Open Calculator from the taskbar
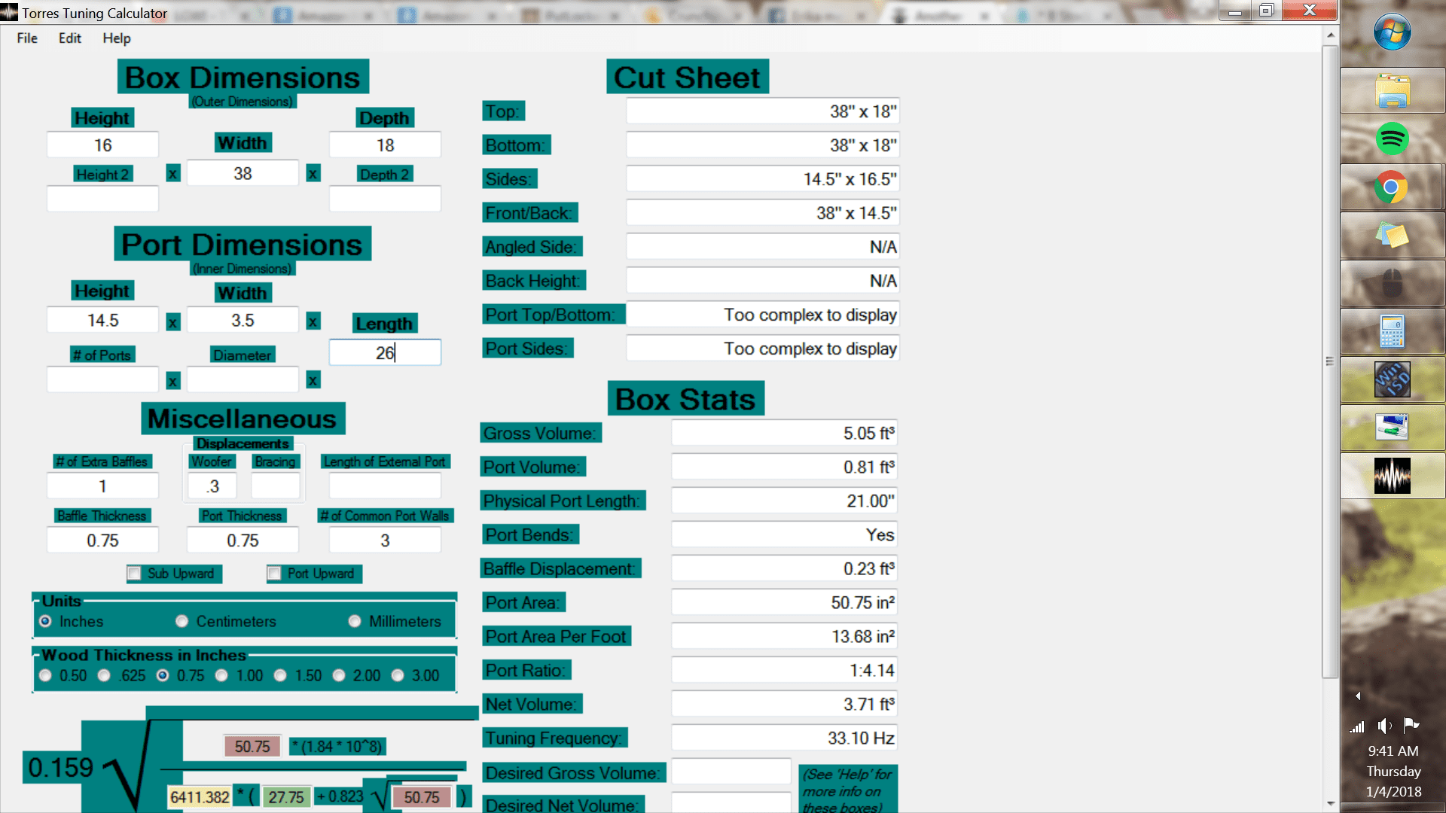1446x813 pixels. pos(1392,332)
